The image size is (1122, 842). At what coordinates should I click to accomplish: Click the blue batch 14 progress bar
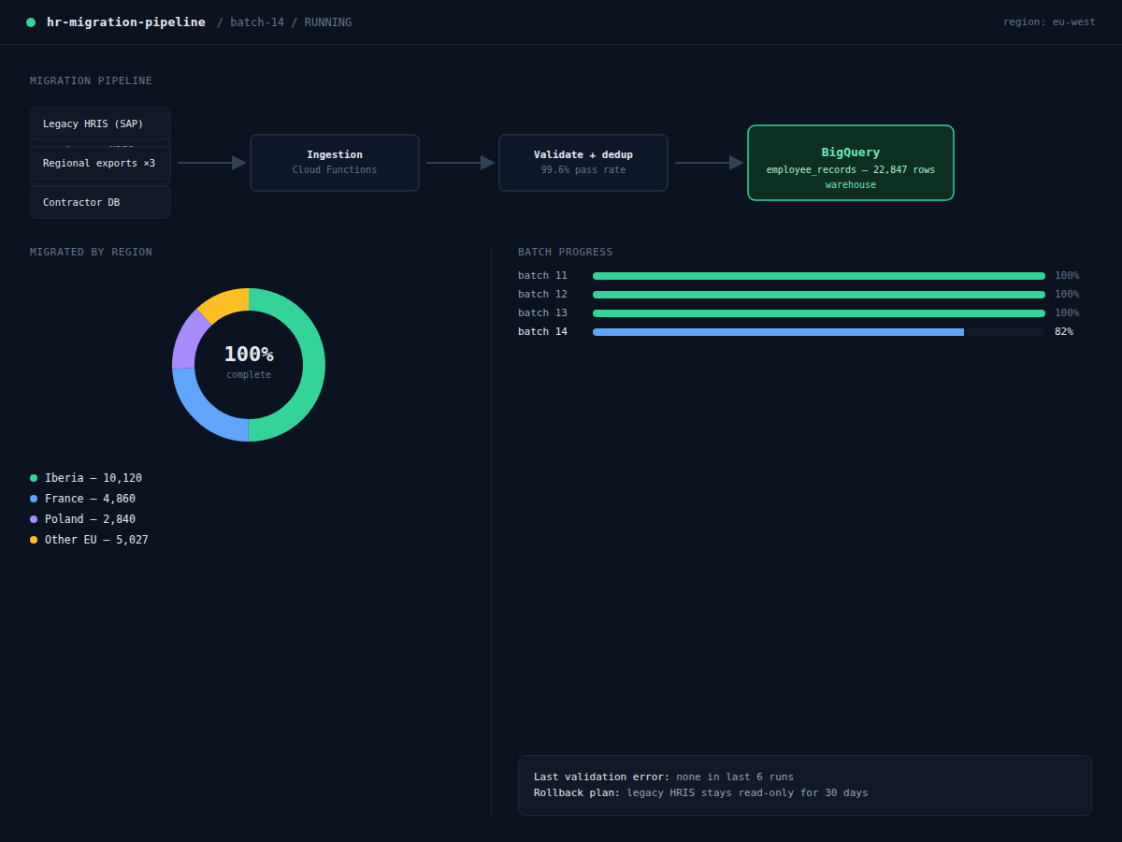point(778,332)
